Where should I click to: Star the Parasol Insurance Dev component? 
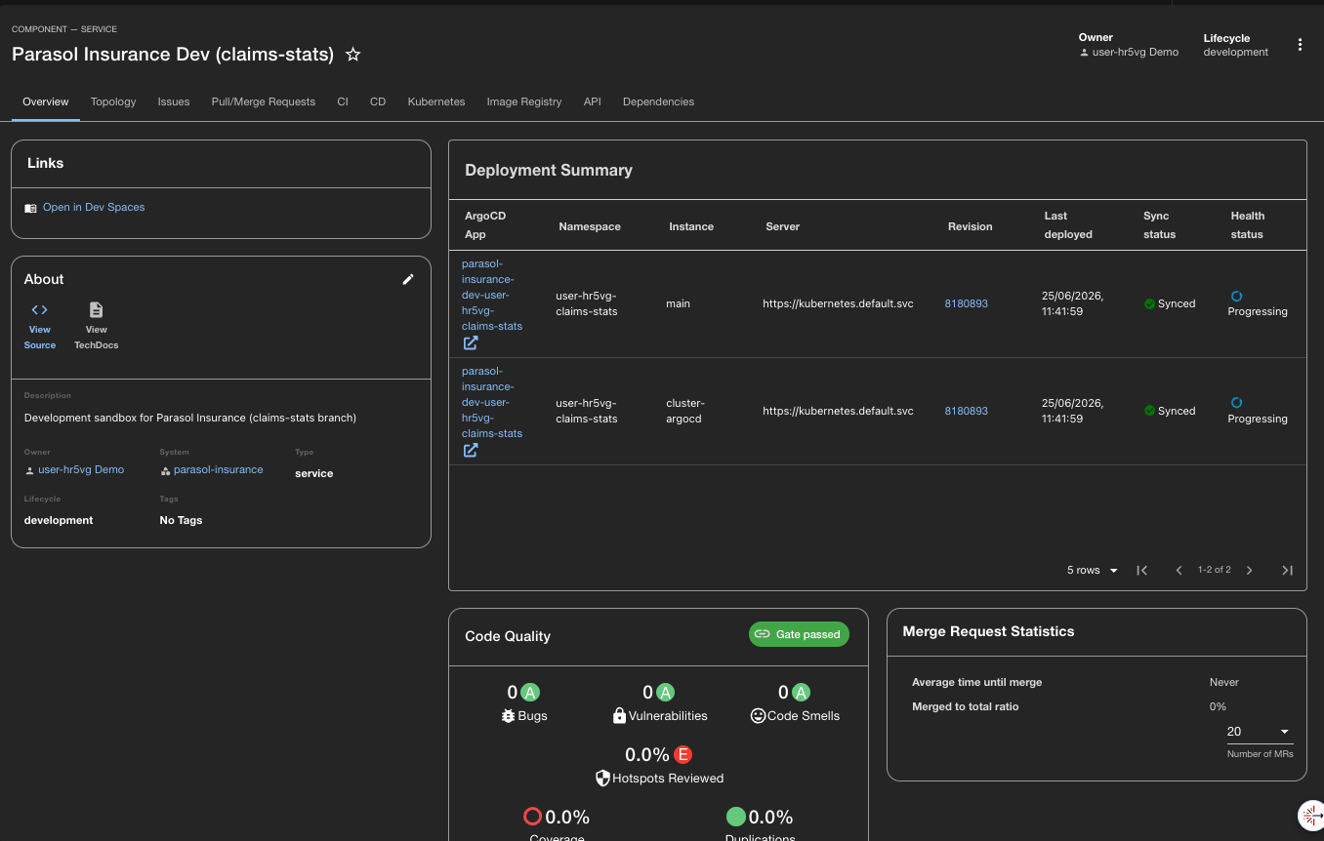point(353,55)
